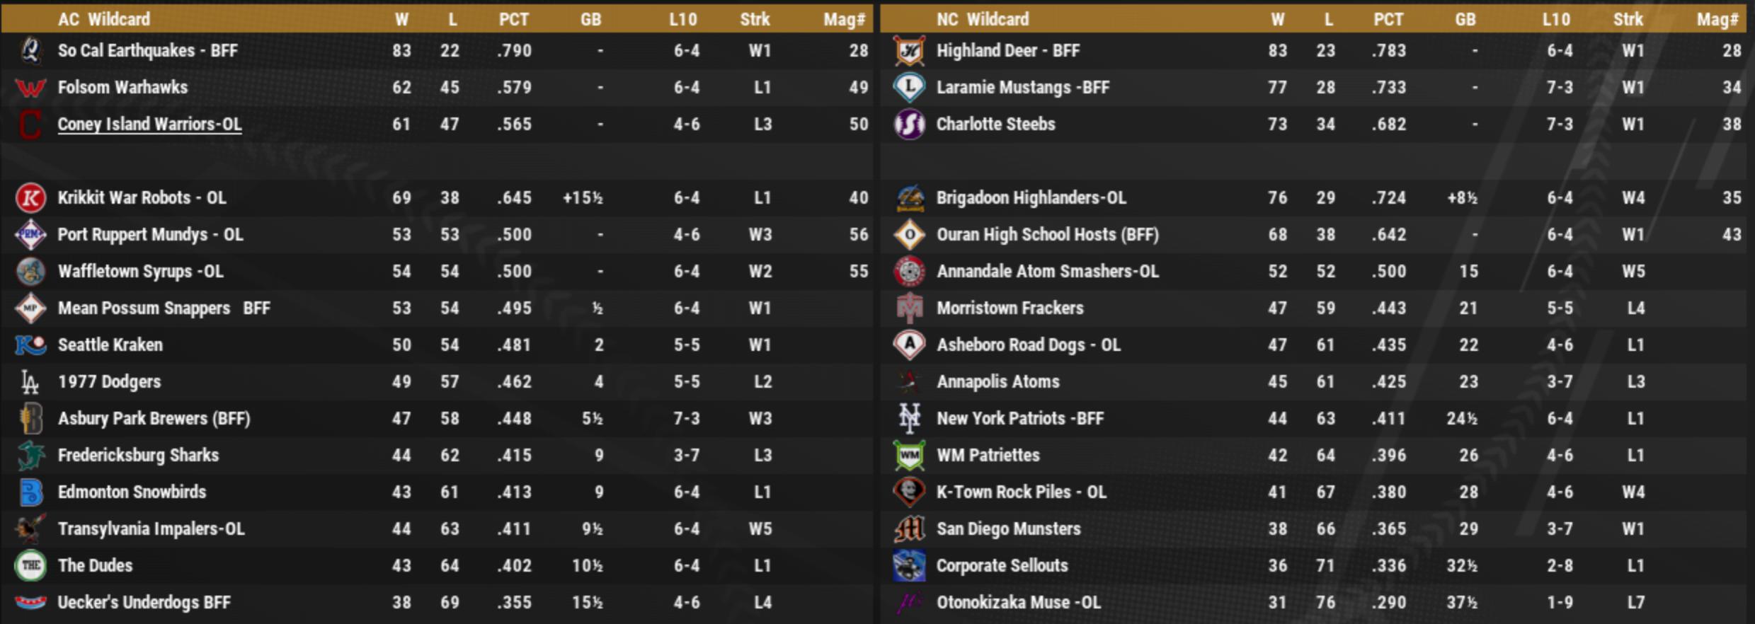Click the WM Patriettes green logo

(x=910, y=456)
